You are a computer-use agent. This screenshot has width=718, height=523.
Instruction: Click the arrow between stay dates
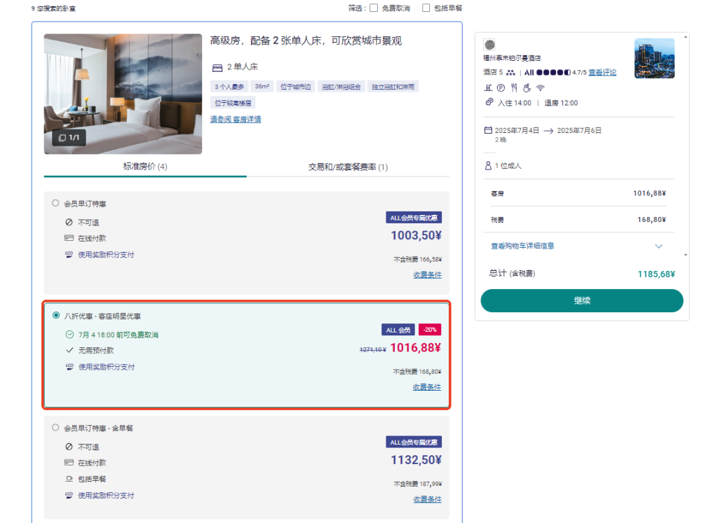click(x=548, y=131)
